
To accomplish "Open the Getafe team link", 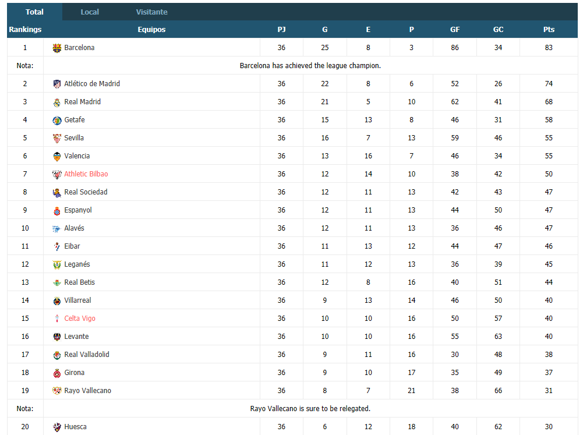I will click(75, 120).
